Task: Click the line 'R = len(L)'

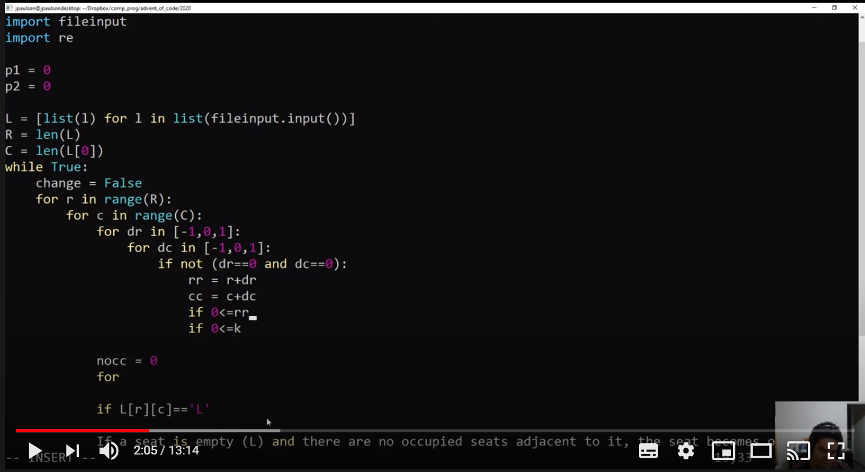Action: [x=43, y=135]
